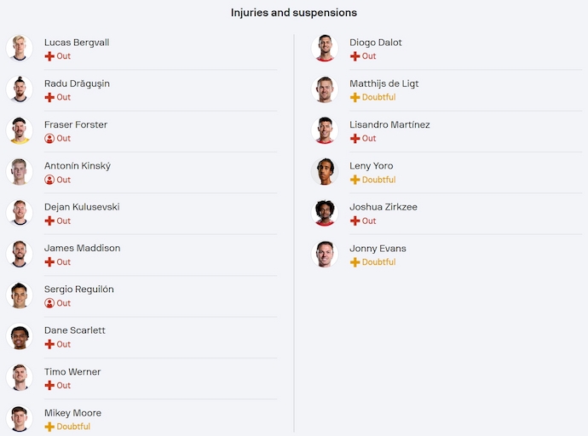Open James Maddison's player name link
The height and width of the screenshot is (436, 588).
point(82,248)
